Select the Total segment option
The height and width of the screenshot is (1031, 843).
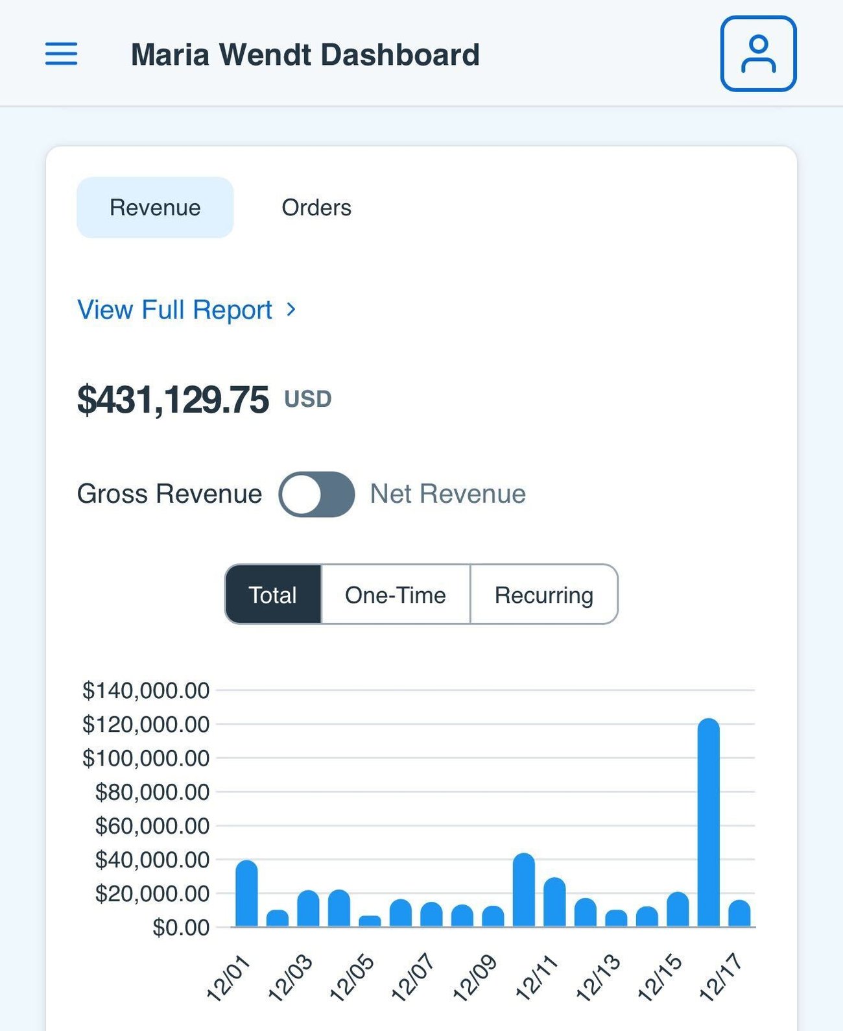tap(273, 595)
